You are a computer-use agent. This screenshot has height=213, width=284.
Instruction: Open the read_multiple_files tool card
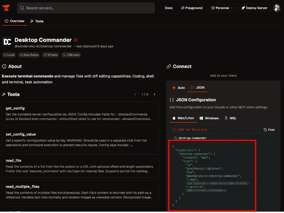80,192
